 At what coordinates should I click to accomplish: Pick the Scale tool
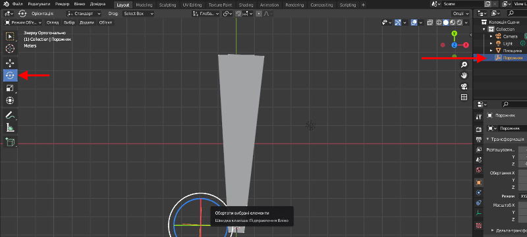click(10, 88)
